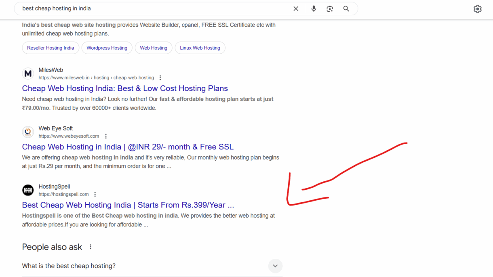Click the Web Eye Soft site favicon
This screenshot has height=277, width=493.
28,132
